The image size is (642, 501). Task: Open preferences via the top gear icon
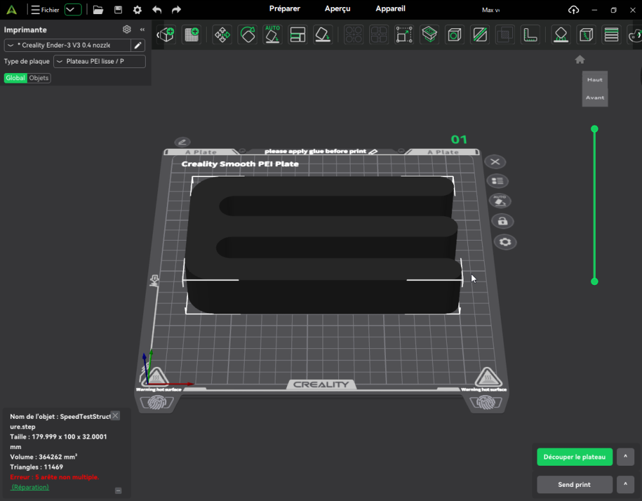click(137, 10)
